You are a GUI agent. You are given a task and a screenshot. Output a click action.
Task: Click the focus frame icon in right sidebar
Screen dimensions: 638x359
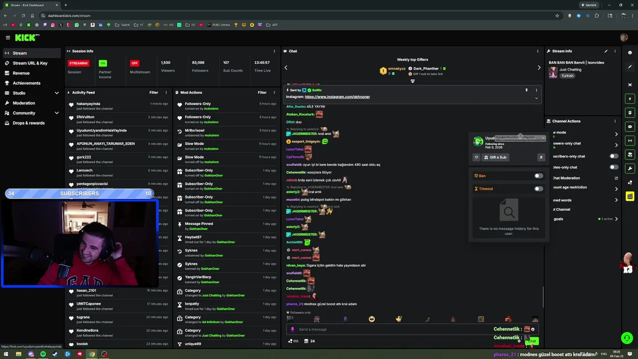click(x=630, y=85)
